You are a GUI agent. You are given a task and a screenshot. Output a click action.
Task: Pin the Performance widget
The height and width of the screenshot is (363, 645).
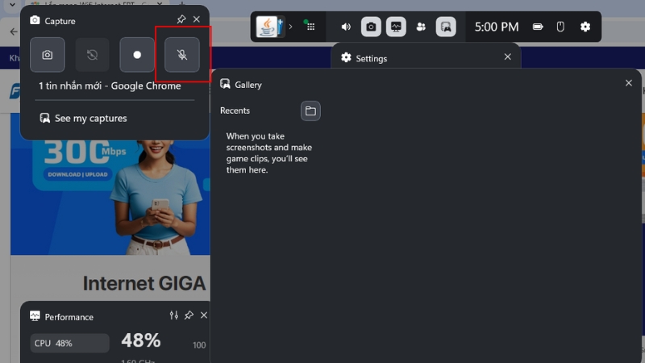pos(189,315)
